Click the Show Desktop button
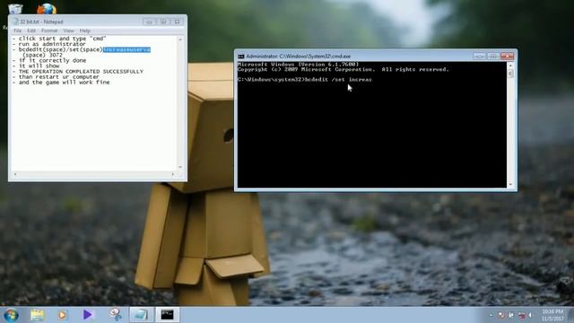The width and height of the screenshot is (574, 323). [570, 315]
